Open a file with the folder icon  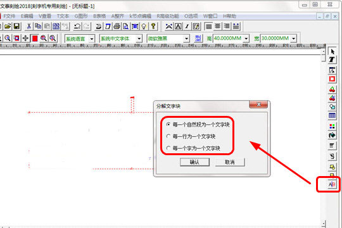click(x=8, y=27)
